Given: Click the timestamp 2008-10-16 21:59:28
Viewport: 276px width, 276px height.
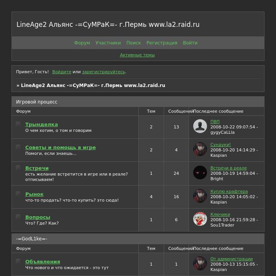Looking at the screenshot, I should click(233, 220).
